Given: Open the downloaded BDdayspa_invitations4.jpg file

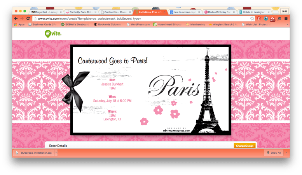Looking at the screenshot, I should [34, 153].
